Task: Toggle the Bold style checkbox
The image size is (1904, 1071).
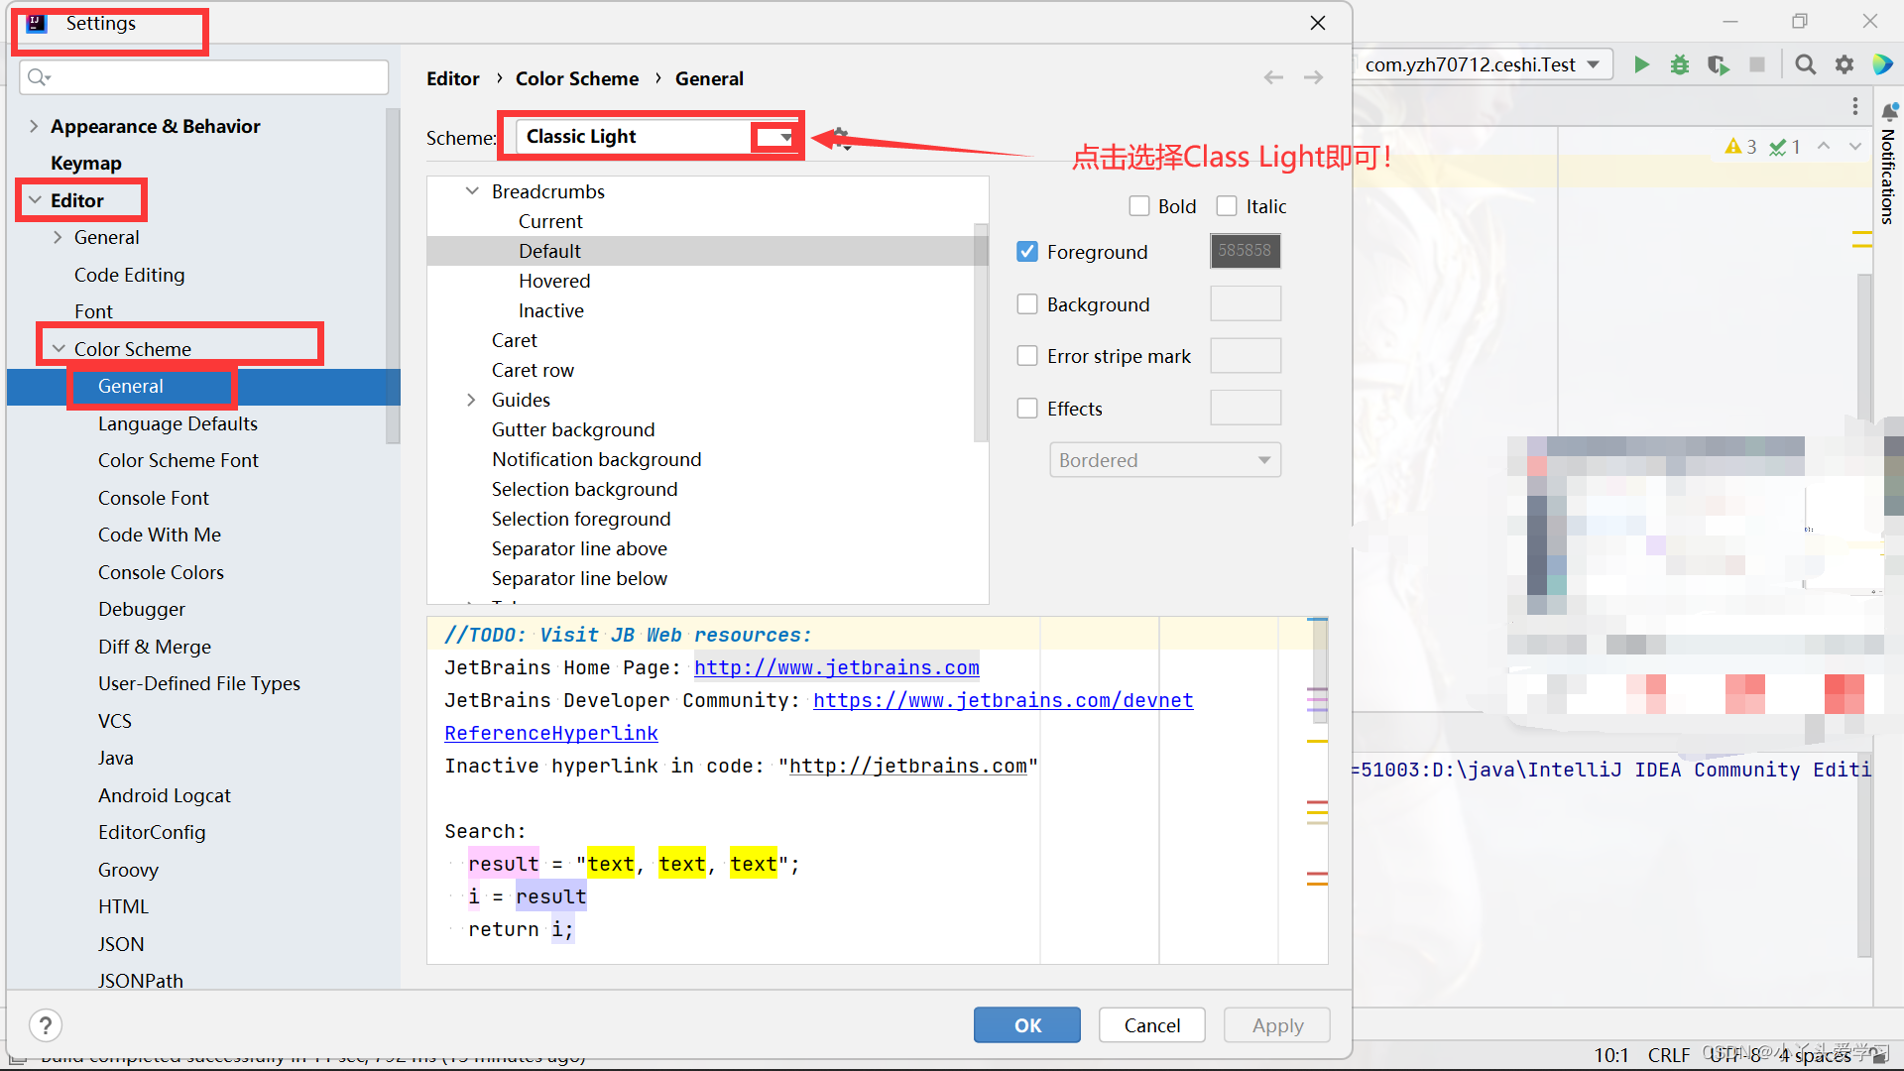Action: pyautogui.click(x=1139, y=205)
